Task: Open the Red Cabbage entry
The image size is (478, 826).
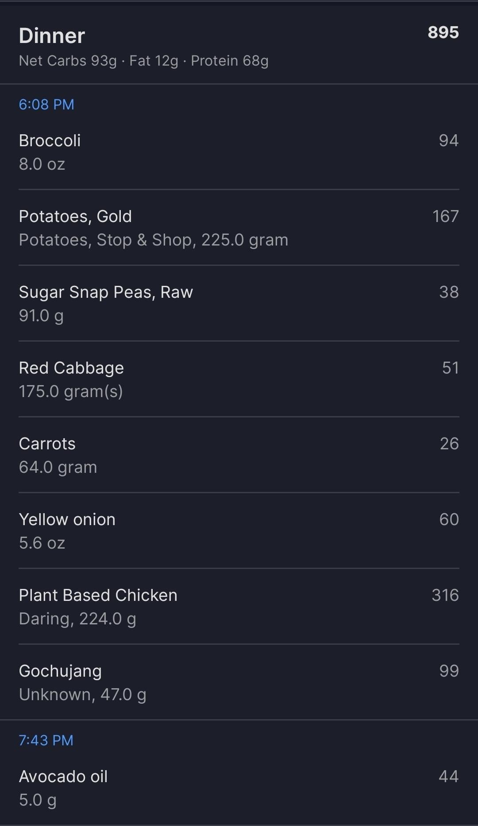Action: (x=71, y=368)
